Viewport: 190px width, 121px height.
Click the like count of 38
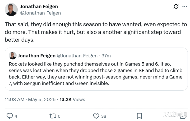pos(103,116)
